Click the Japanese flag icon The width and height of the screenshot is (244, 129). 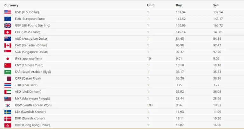8,59
